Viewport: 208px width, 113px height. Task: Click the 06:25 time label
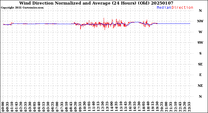coord(53,107)
